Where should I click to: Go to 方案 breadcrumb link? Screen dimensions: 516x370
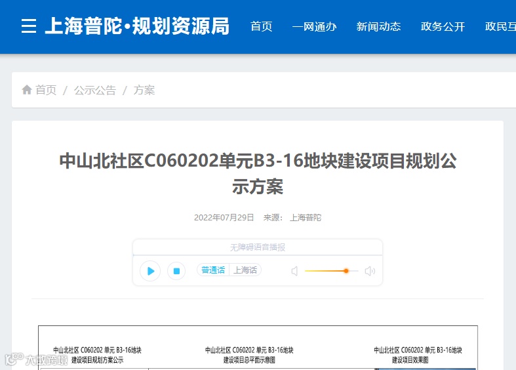(144, 90)
